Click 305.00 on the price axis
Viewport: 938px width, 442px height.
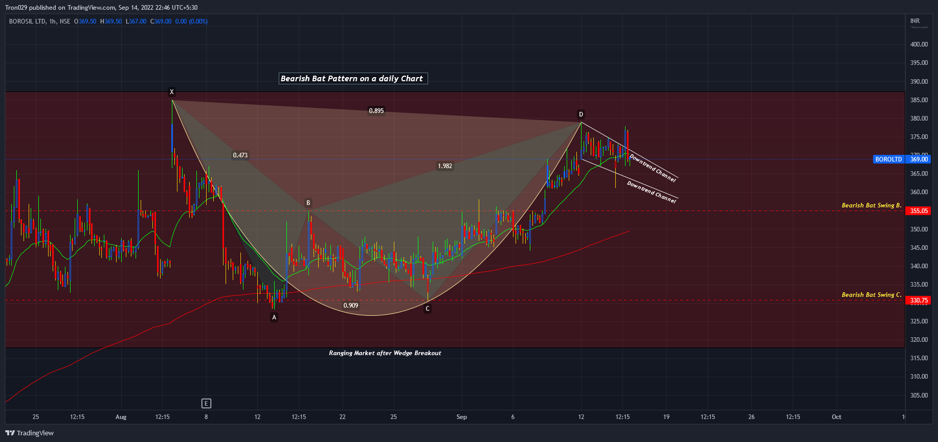[919, 396]
